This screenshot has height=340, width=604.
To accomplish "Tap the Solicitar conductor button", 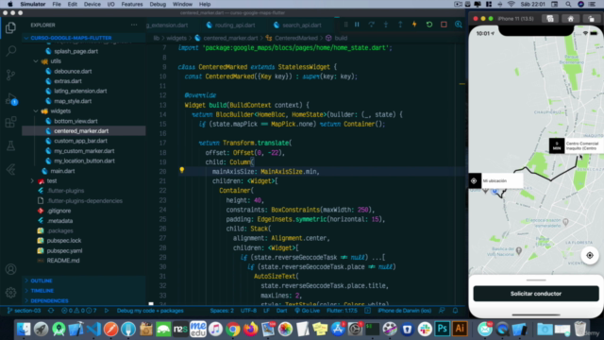I will 536,294.
